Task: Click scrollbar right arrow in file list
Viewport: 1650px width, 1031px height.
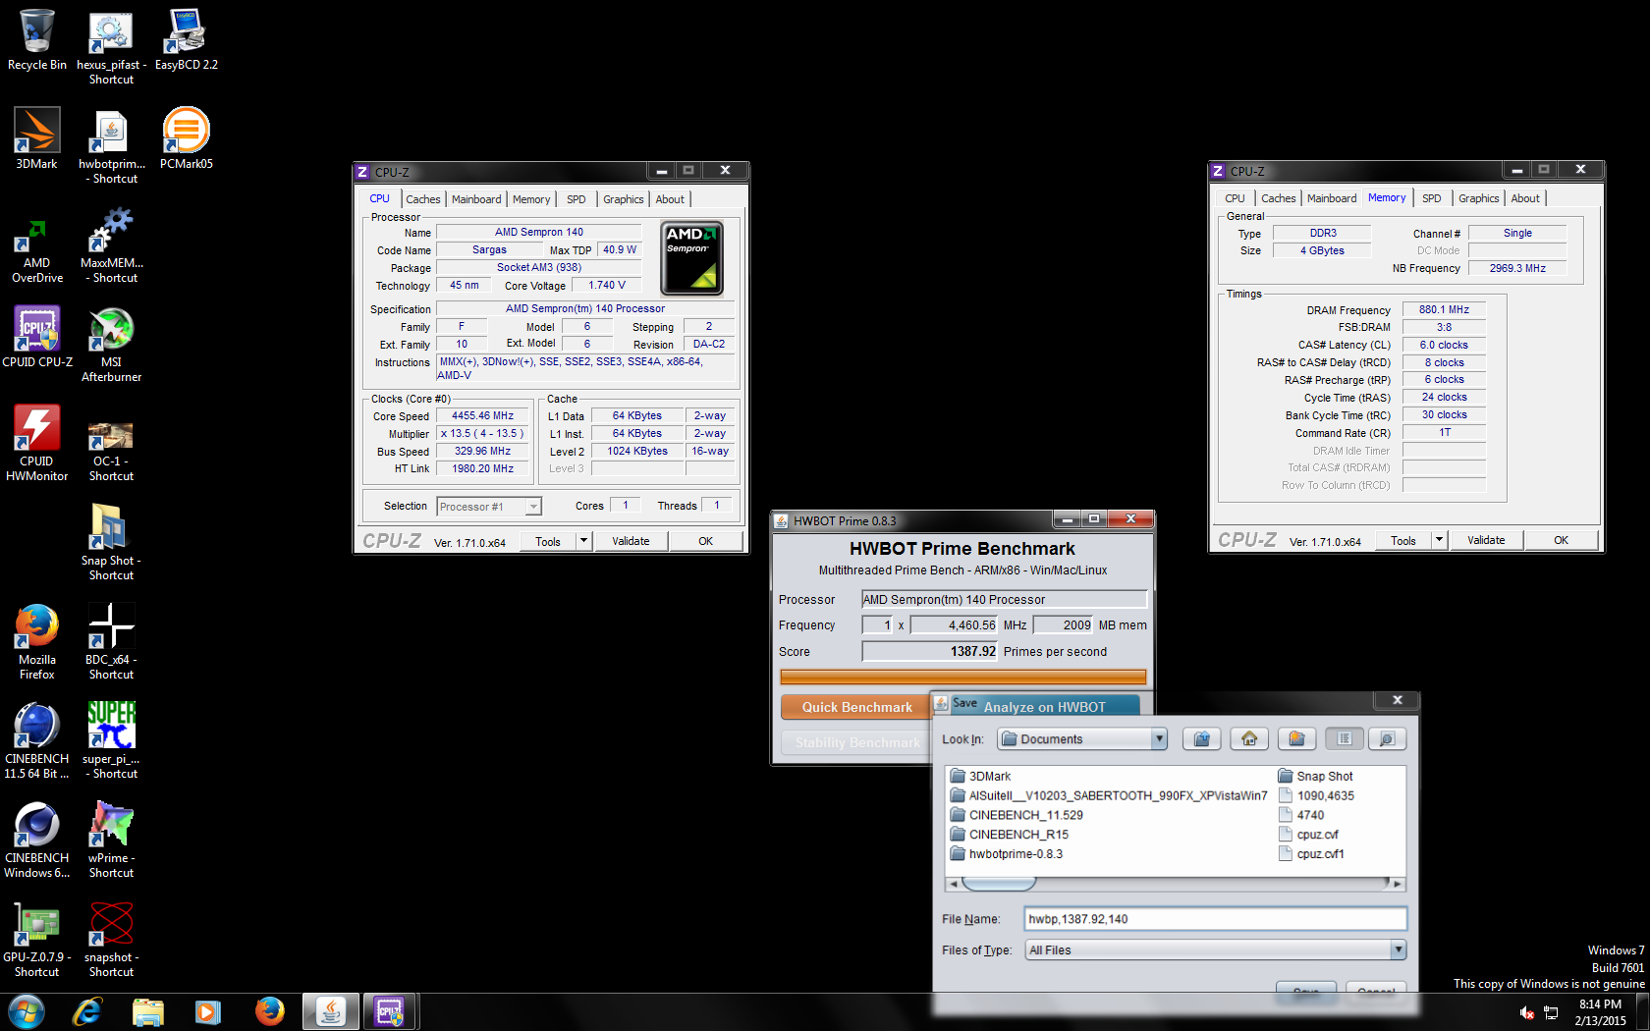Action: (1398, 884)
